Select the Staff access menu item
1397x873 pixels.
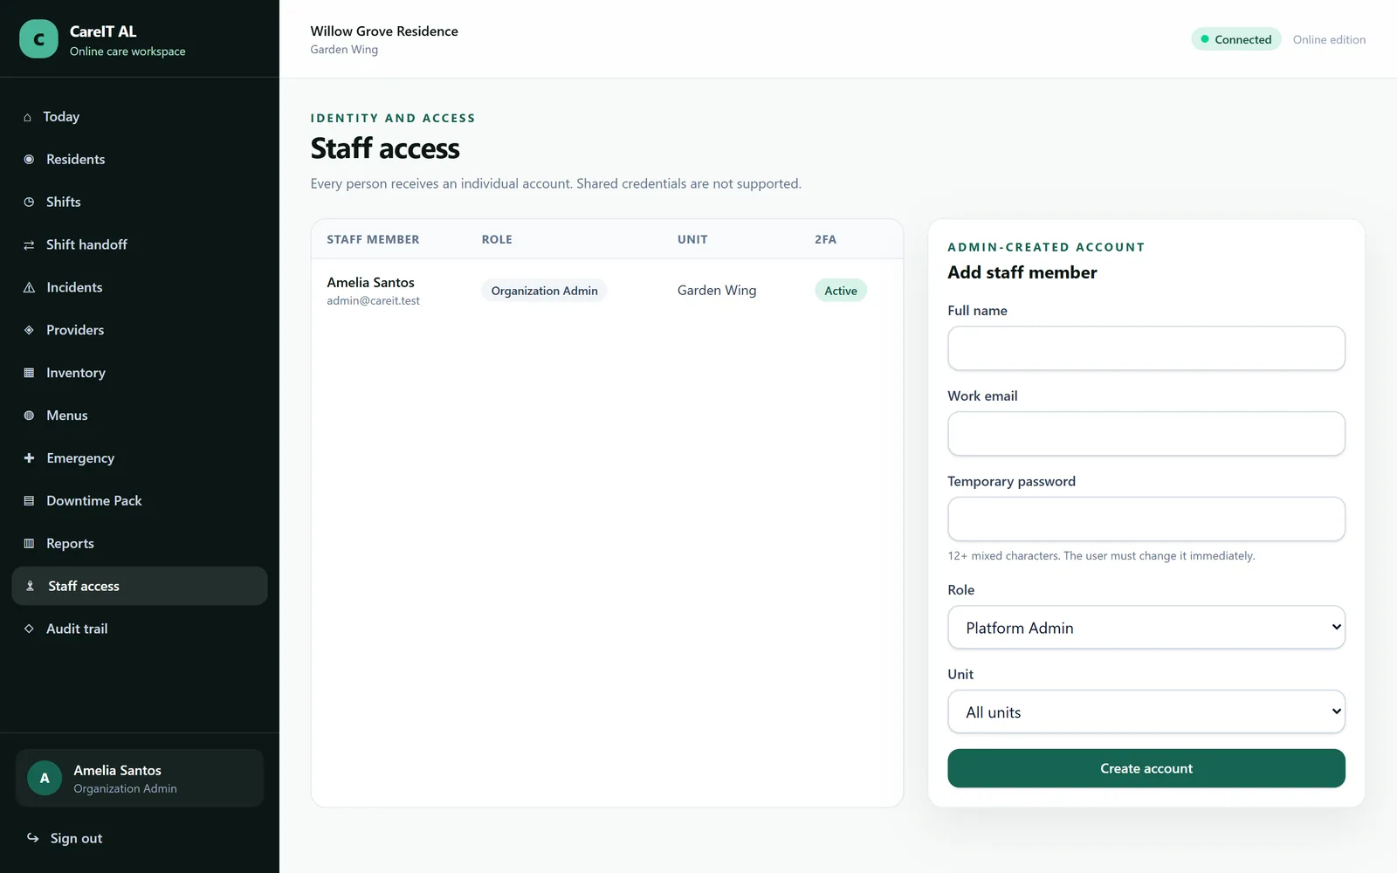(x=140, y=586)
